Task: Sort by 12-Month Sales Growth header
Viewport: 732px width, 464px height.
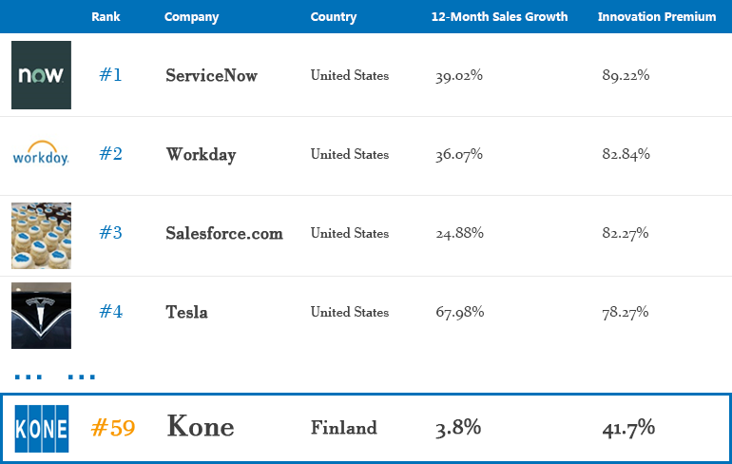Action: click(x=499, y=17)
